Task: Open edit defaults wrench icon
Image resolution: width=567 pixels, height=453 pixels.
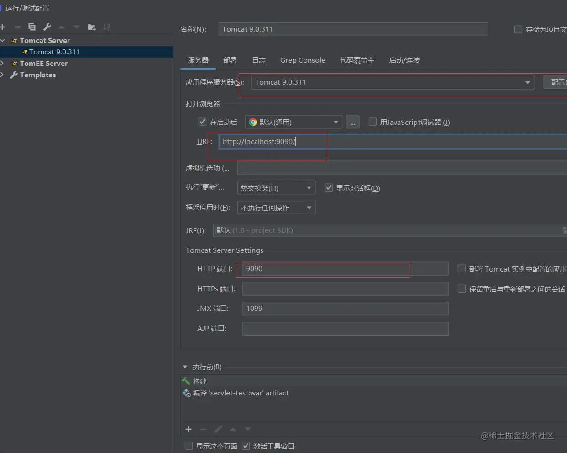Action: (x=47, y=27)
